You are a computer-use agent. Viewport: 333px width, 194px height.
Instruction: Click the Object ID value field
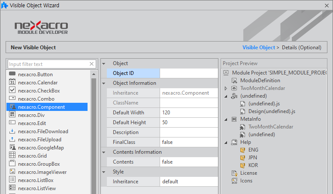tap(188, 73)
